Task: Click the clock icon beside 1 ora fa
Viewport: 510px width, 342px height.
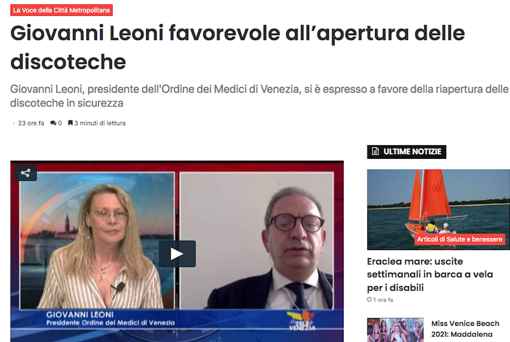Action: tap(369, 299)
